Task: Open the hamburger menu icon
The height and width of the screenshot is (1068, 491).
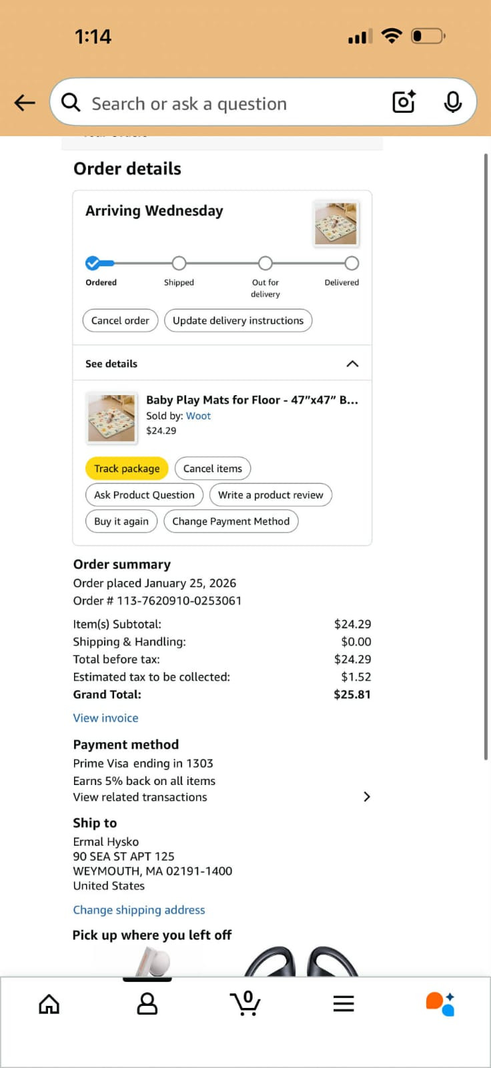Action: tap(344, 1004)
